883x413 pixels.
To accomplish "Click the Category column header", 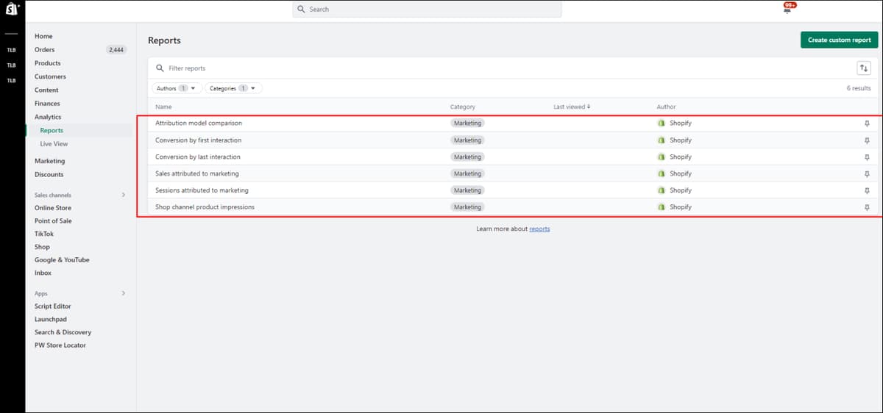I will point(463,107).
